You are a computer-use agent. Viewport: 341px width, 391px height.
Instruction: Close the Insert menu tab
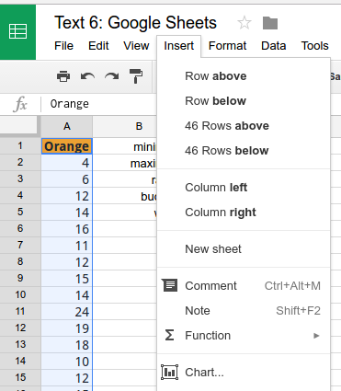point(179,46)
